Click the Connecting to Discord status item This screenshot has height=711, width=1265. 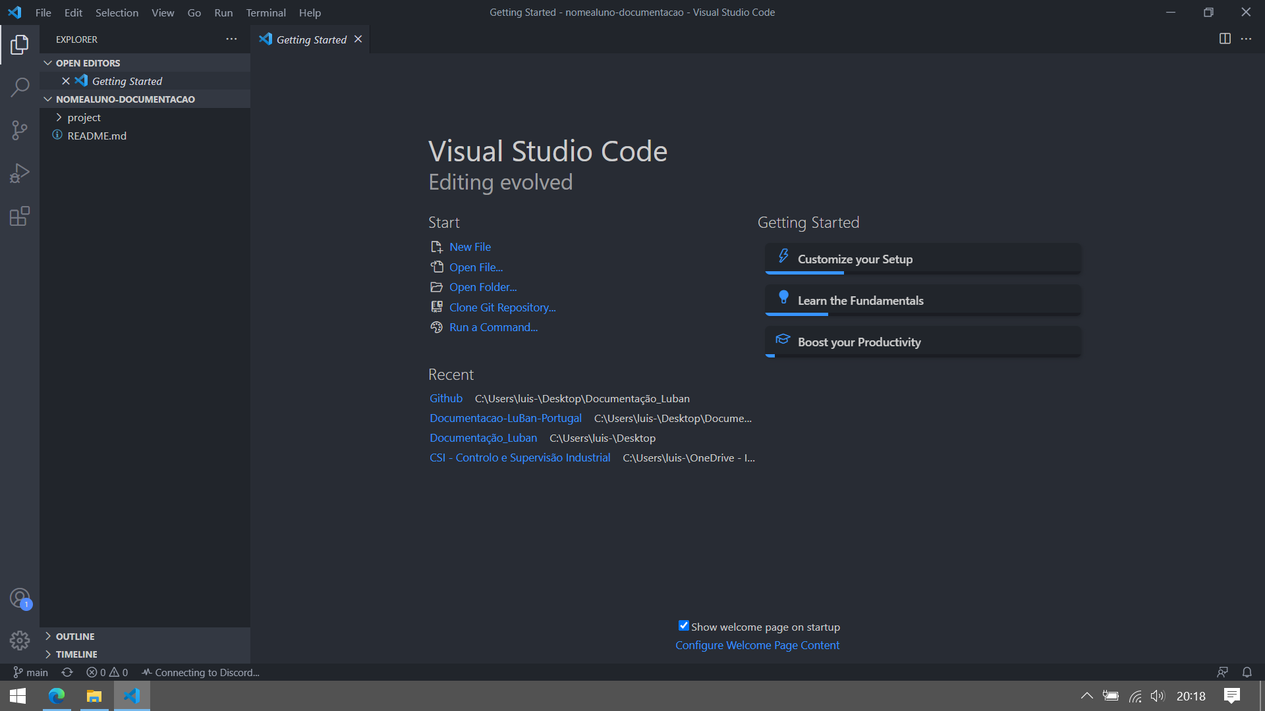point(200,672)
